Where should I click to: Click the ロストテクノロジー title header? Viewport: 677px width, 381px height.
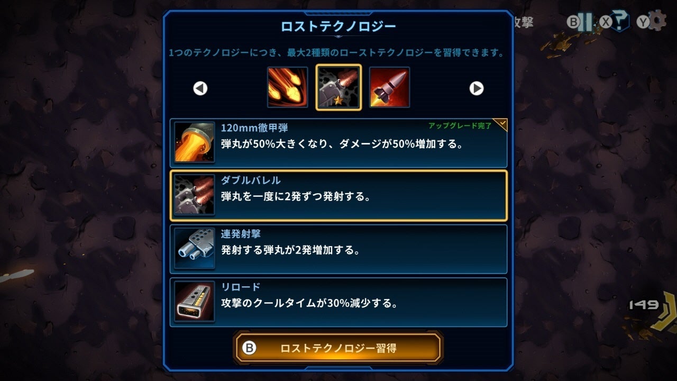[338, 26]
